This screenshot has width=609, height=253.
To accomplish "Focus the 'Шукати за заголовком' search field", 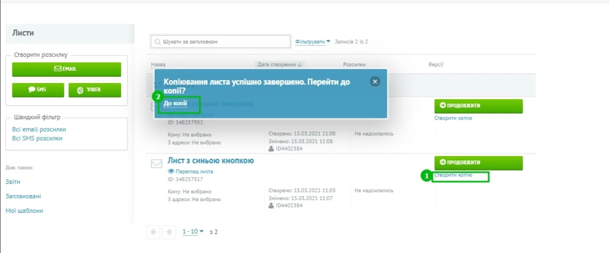I will tap(220, 41).
